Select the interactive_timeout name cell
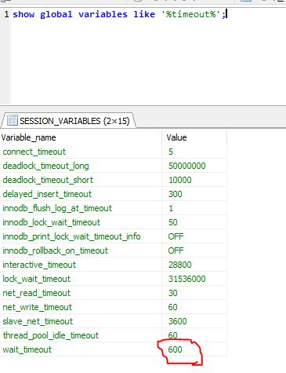The height and width of the screenshot is (373, 286). point(81,265)
